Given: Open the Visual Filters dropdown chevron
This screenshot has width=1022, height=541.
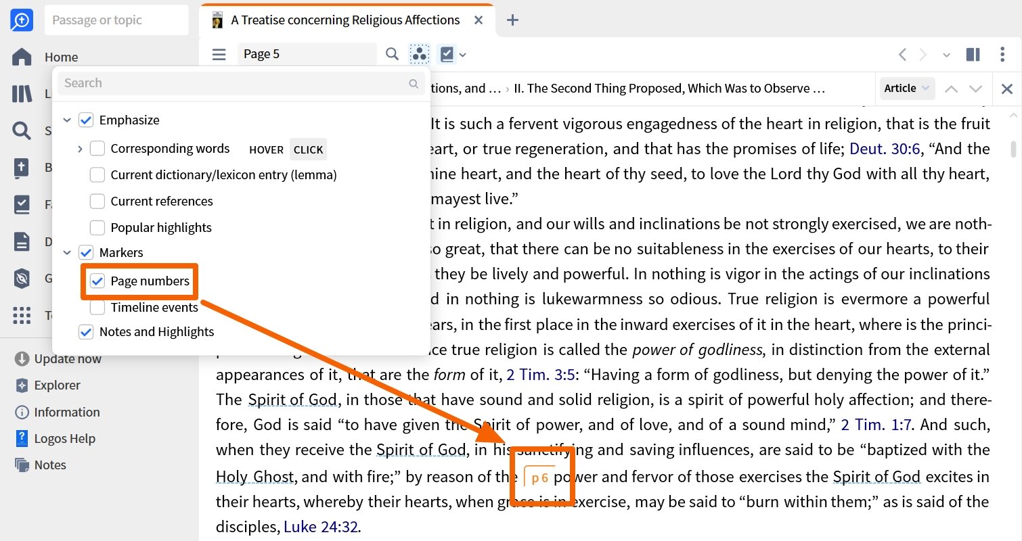Looking at the screenshot, I should [463, 54].
